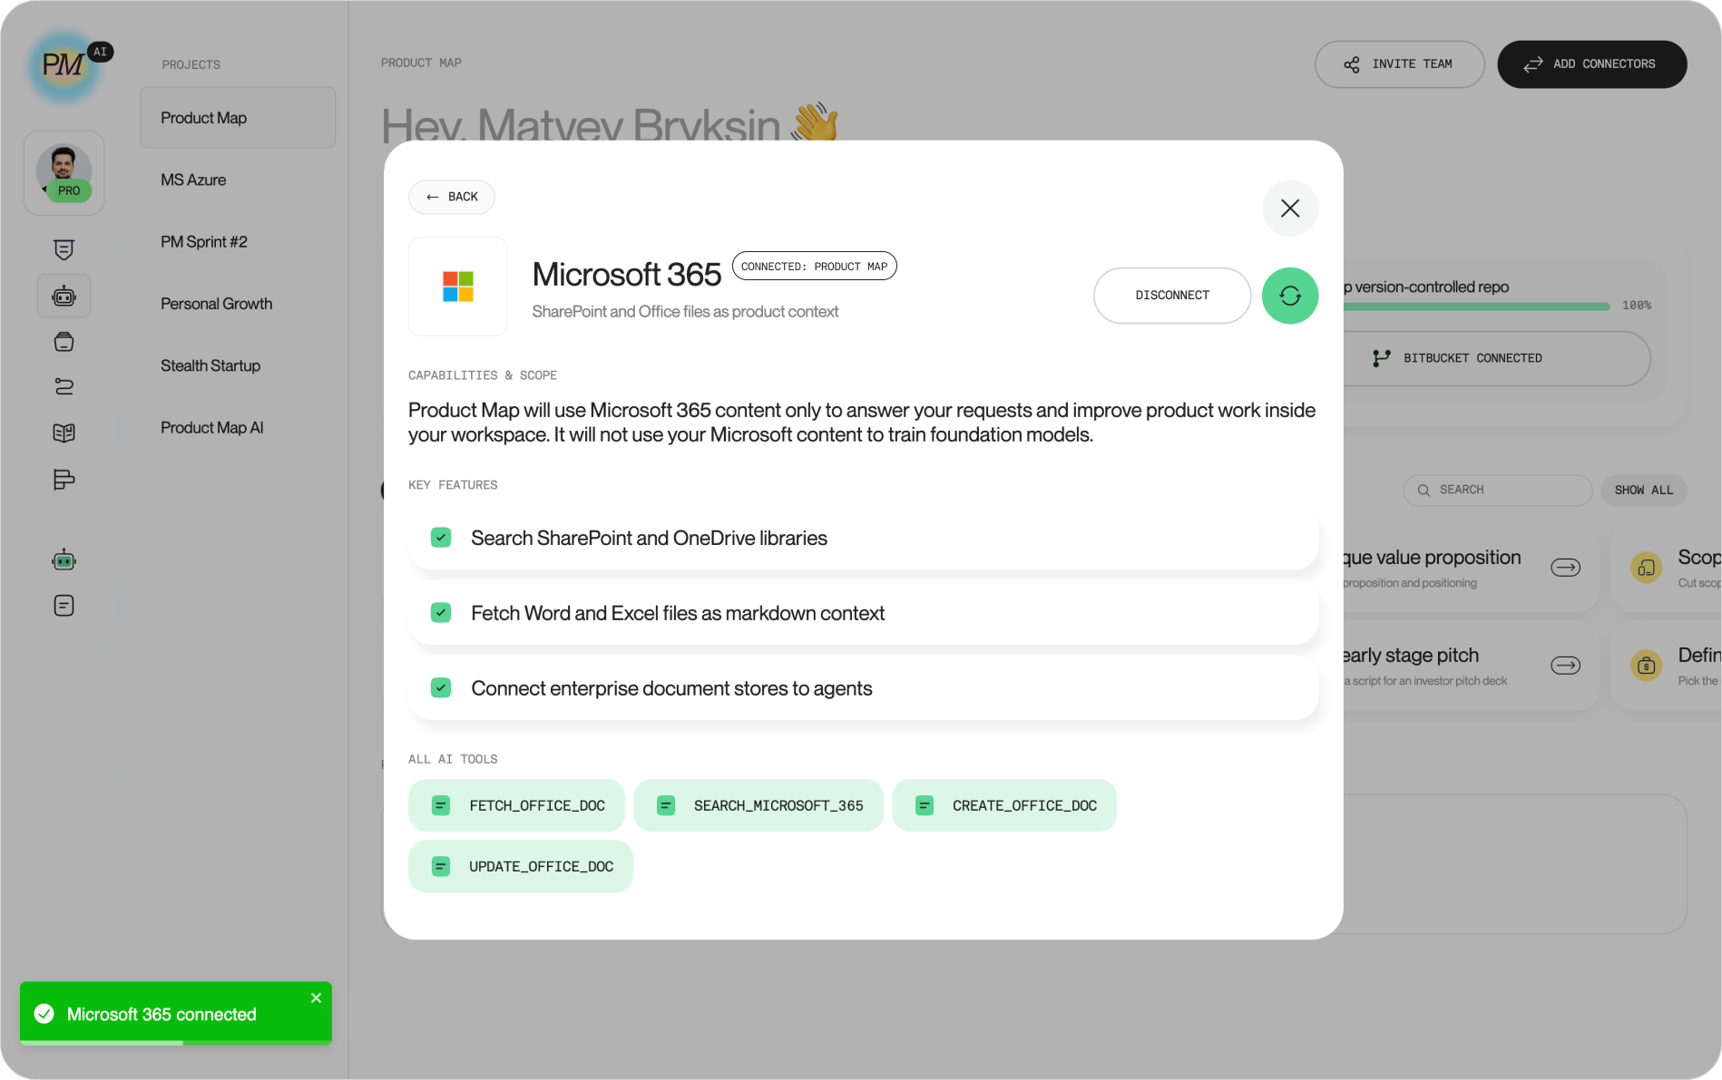Open the notes icon at sidebar bottom

tap(64, 605)
